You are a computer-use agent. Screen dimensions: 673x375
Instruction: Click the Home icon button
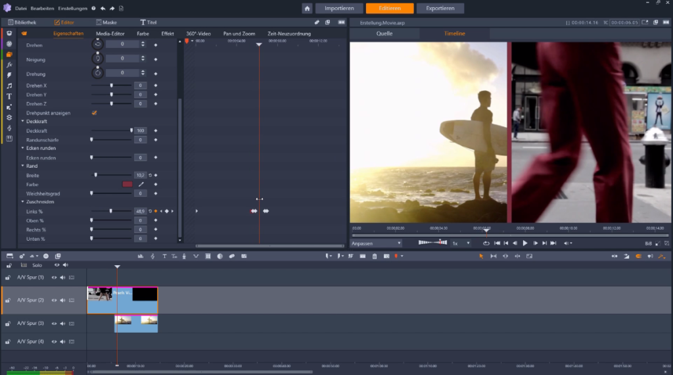307,9
